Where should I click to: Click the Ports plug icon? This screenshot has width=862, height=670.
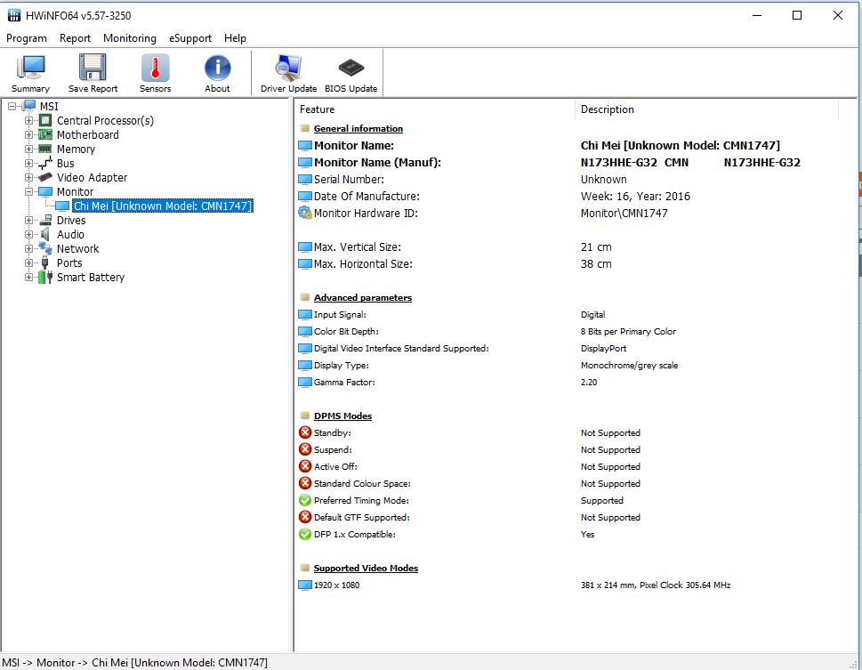click(45, 263)
